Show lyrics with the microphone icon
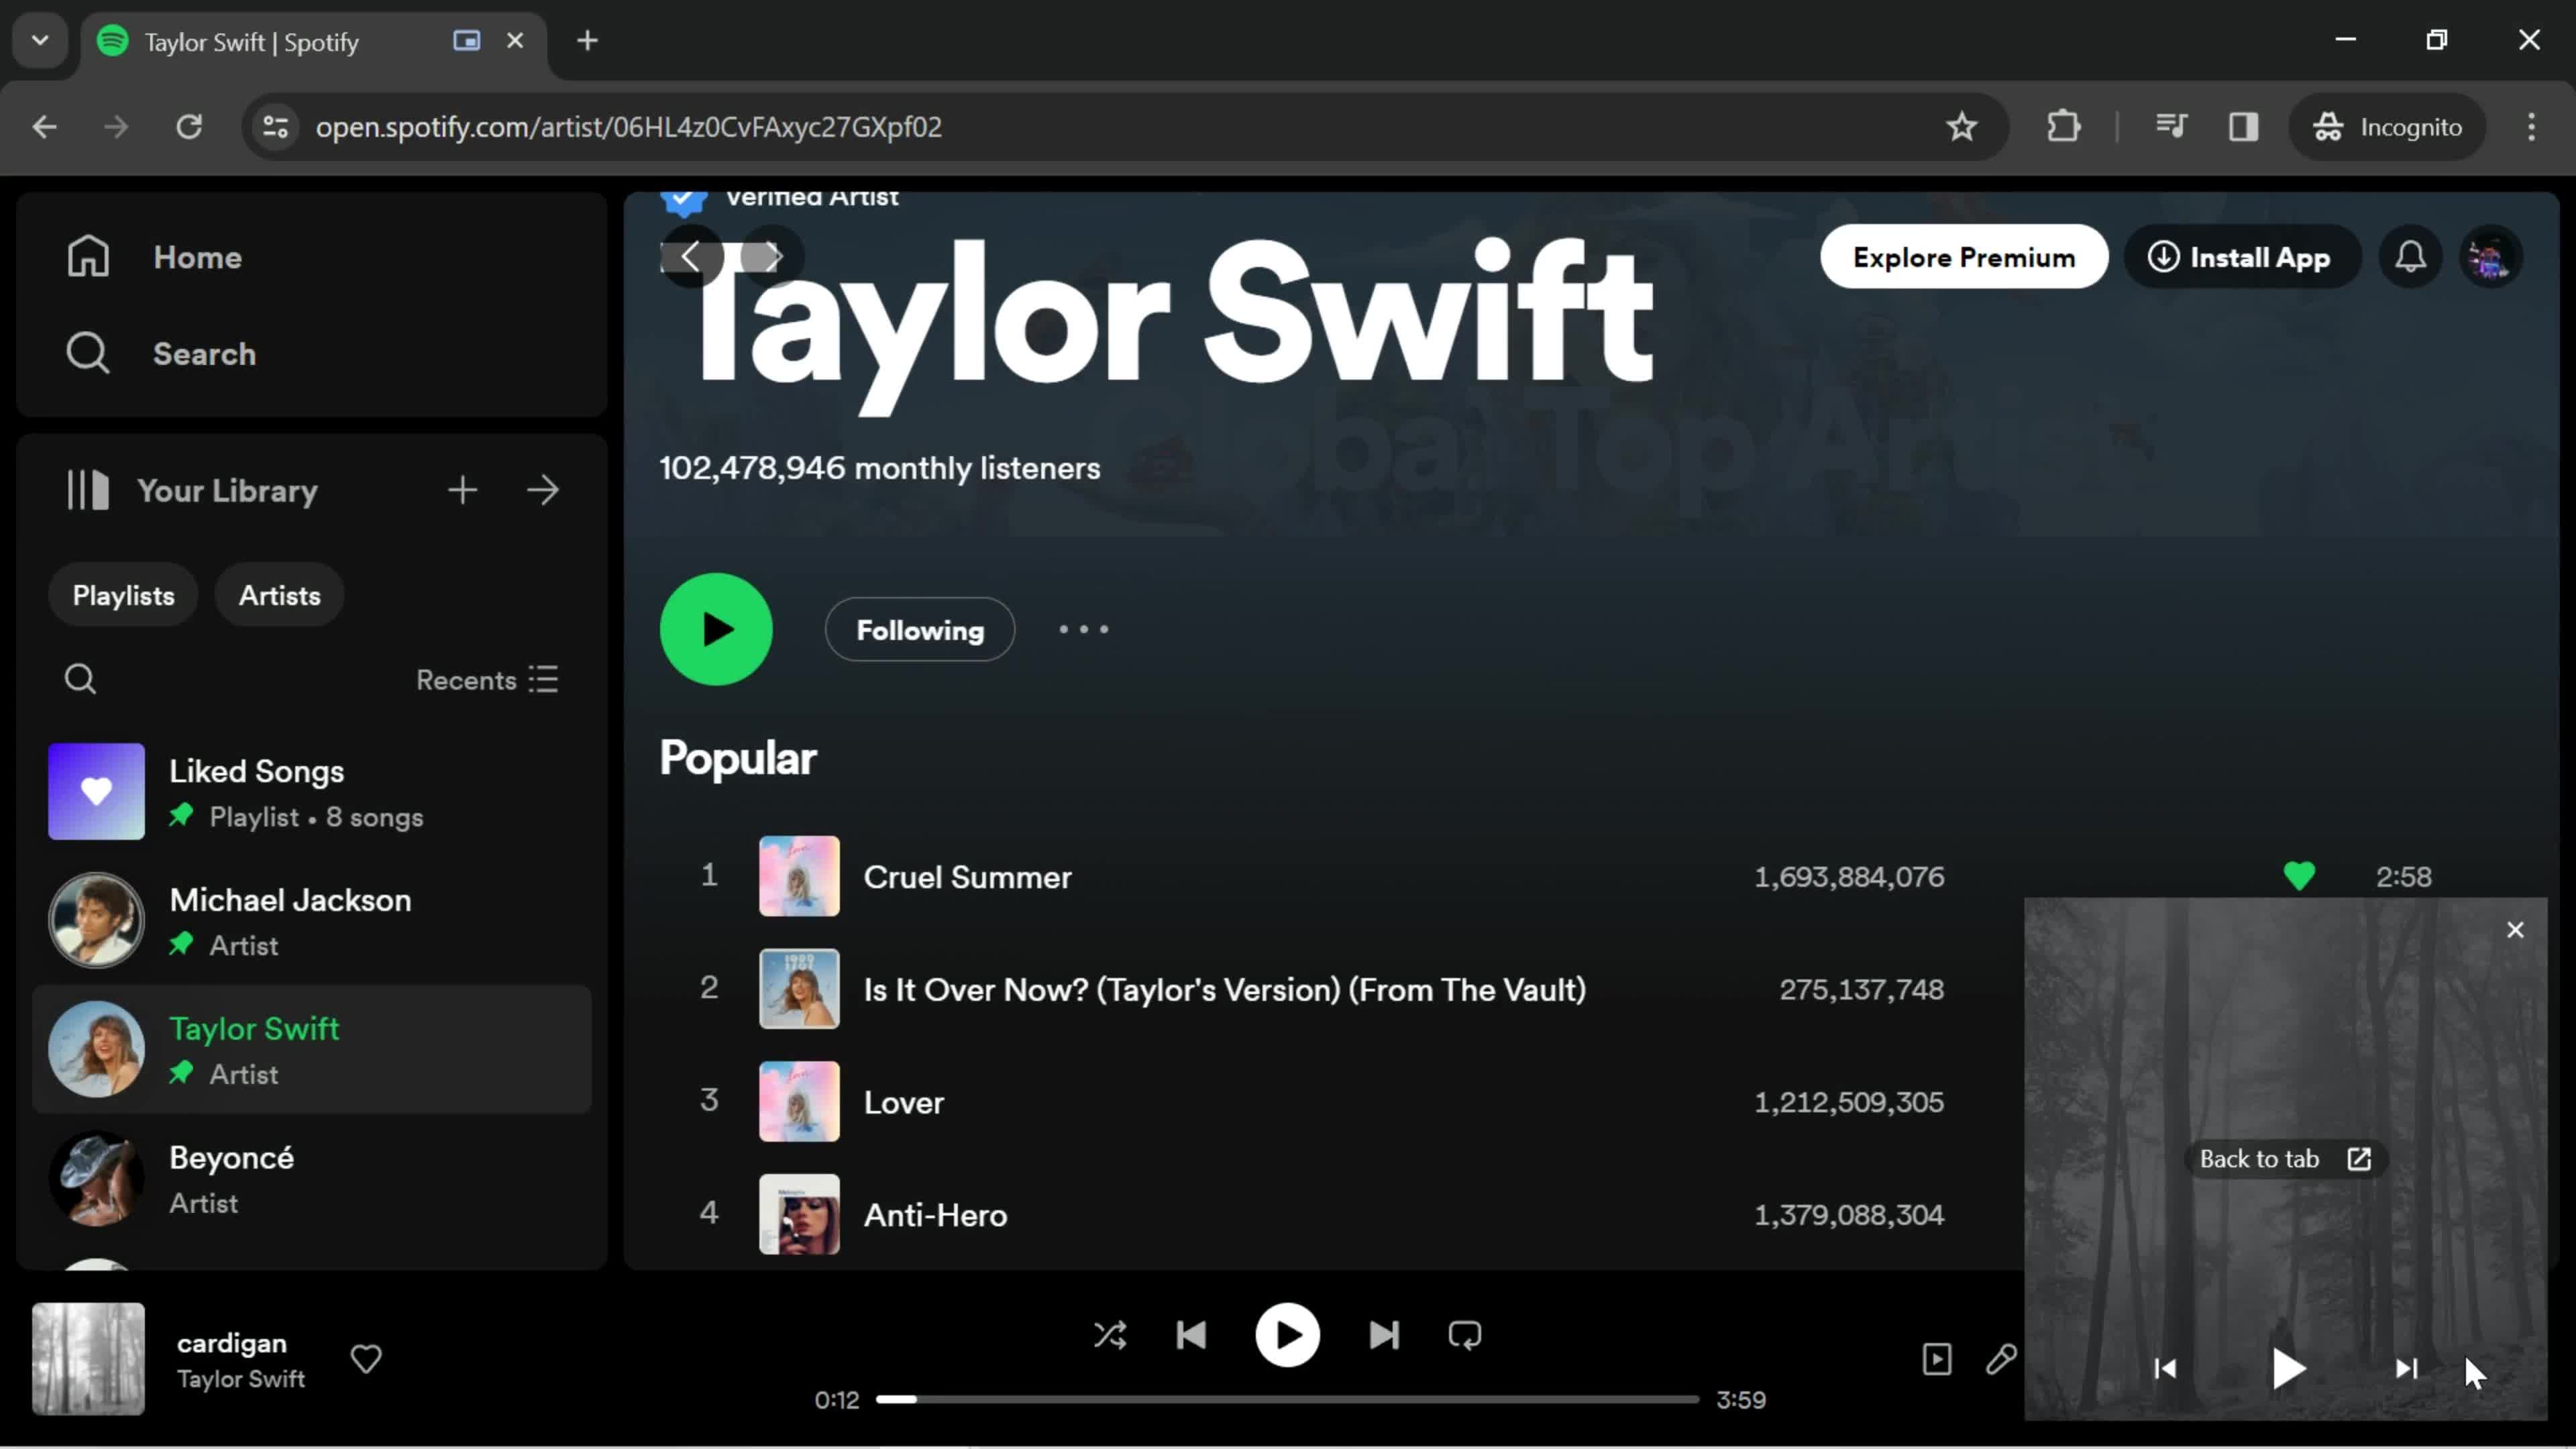The width and height of the screenshot is (2576, 1449). tap(2001, 1359)
